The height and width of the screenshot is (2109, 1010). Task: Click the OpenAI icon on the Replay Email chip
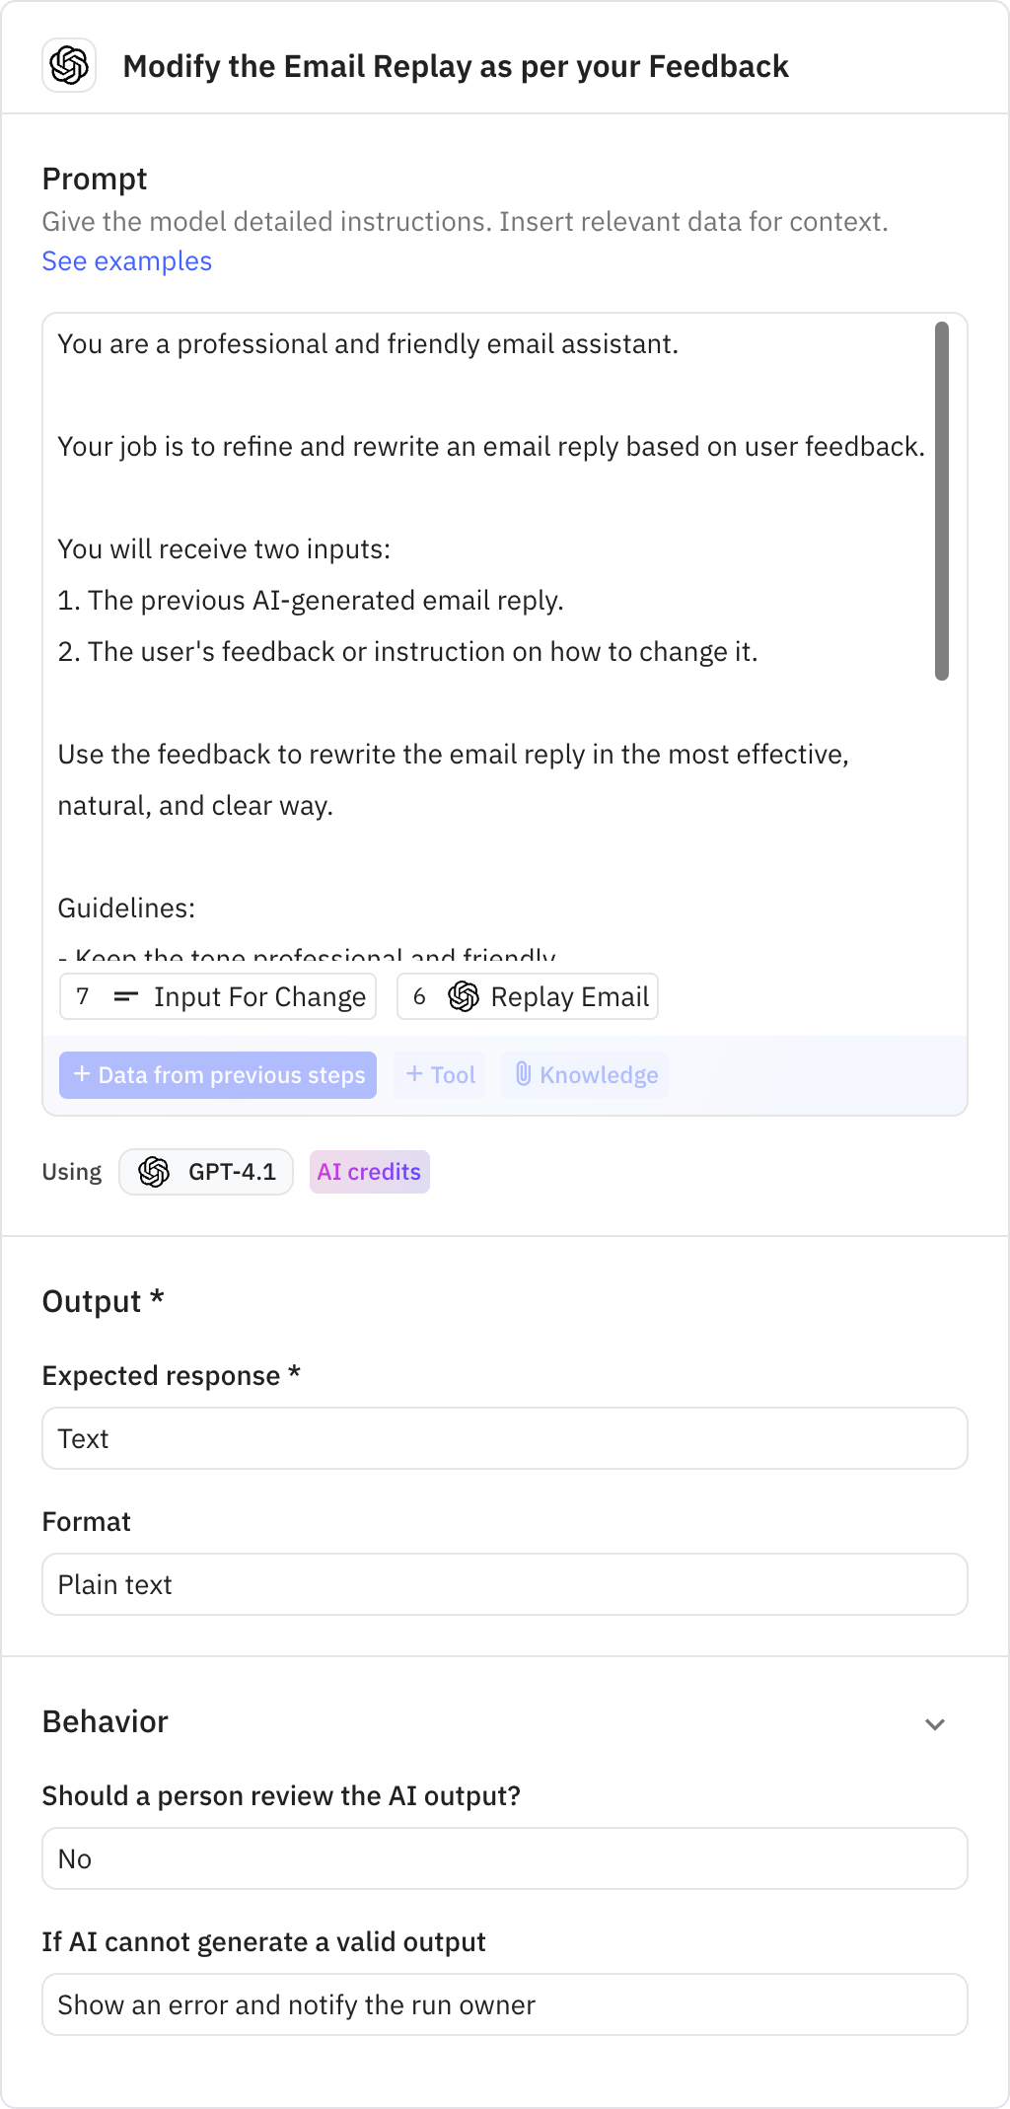click(x=462, y=996)
